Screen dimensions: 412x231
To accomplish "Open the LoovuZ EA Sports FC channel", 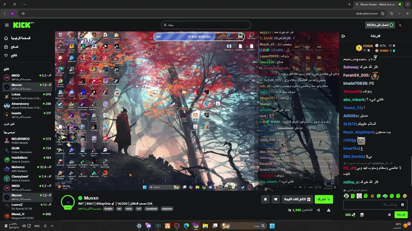I will point(27,206).
